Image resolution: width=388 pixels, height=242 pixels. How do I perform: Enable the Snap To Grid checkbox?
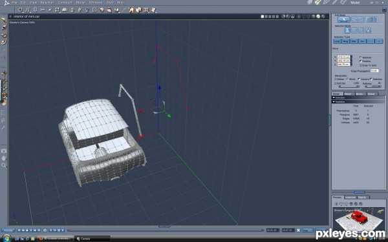point(361,65)
